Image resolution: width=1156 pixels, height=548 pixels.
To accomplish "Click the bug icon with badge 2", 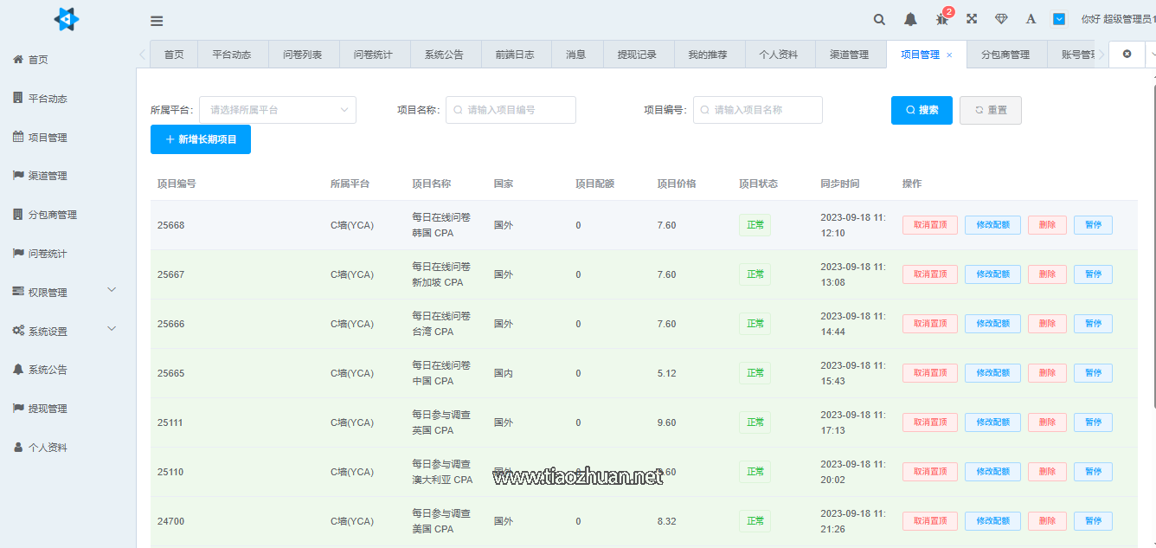I will coord(941,19).
